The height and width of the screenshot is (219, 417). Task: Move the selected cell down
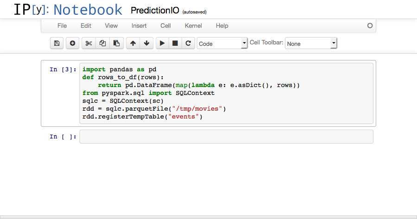(x=146, y=44)
